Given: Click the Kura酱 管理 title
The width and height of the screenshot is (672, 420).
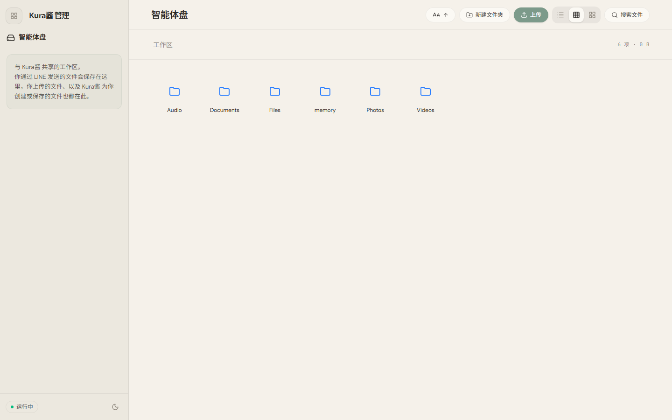Looking at the screenshot, I should point(49,15).
